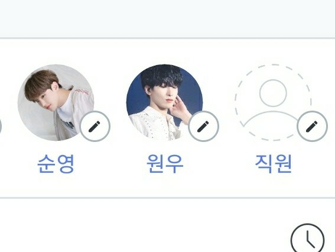Tap the pencil edit icon on 순영's photo
Image resolution: width=335 pixels, height=252 pixels.
[x=95, y=126]
